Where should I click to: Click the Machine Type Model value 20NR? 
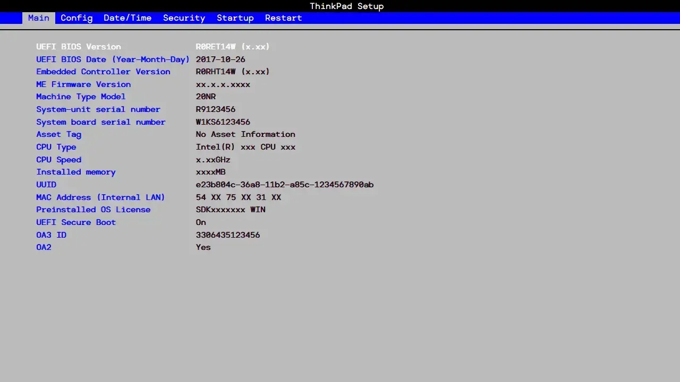coord(206,97)
